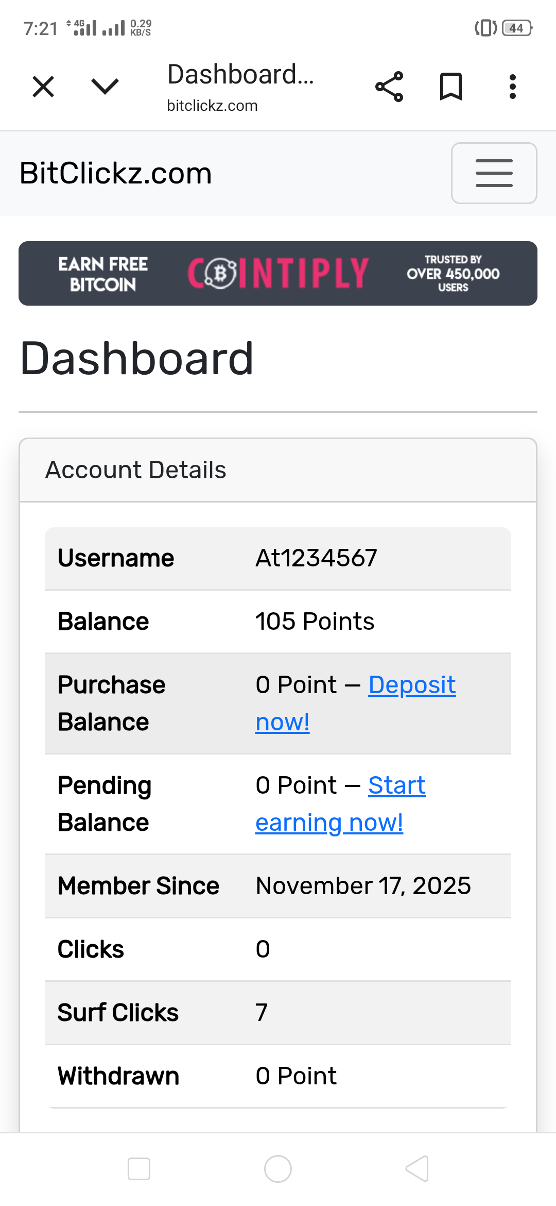
Task: Tap the Account Details card header
Action: (x=136, y=470)
